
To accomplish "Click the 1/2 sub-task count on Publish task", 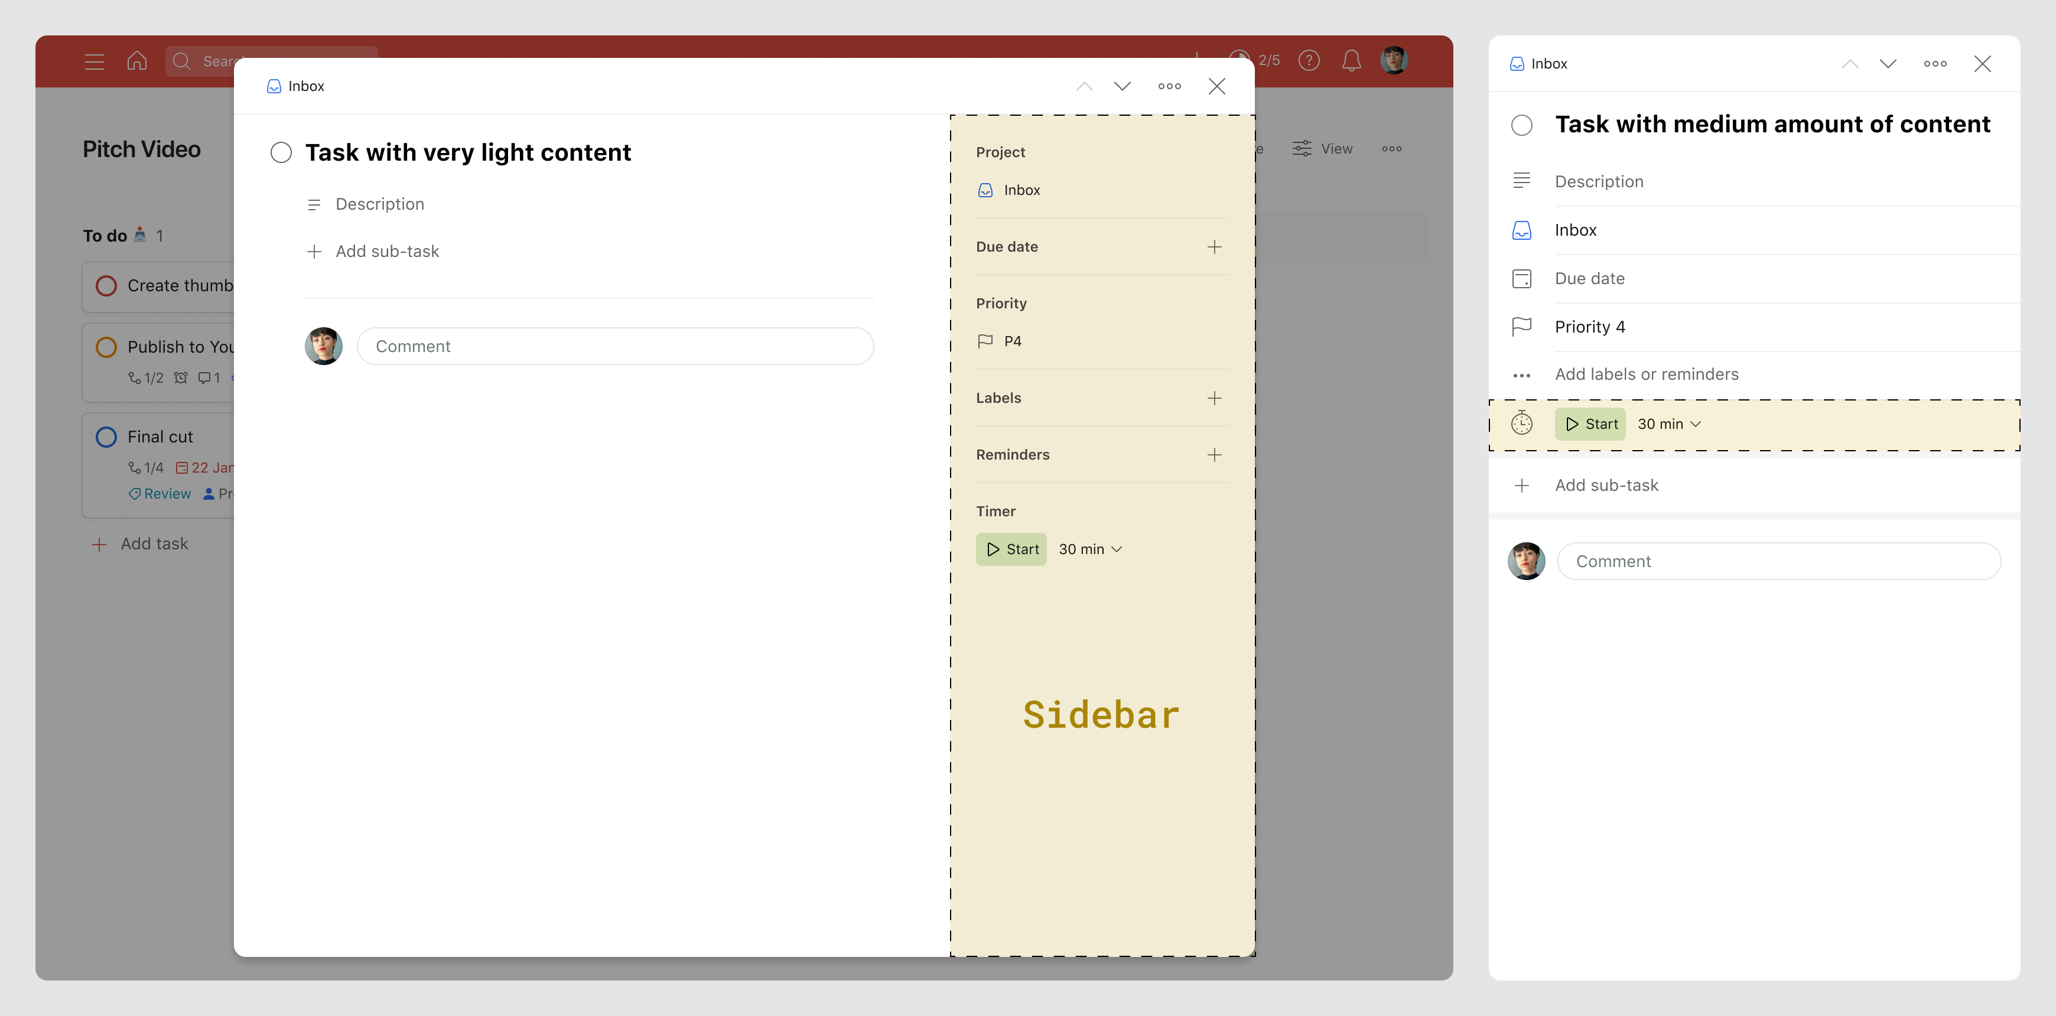I will (146, 378).
